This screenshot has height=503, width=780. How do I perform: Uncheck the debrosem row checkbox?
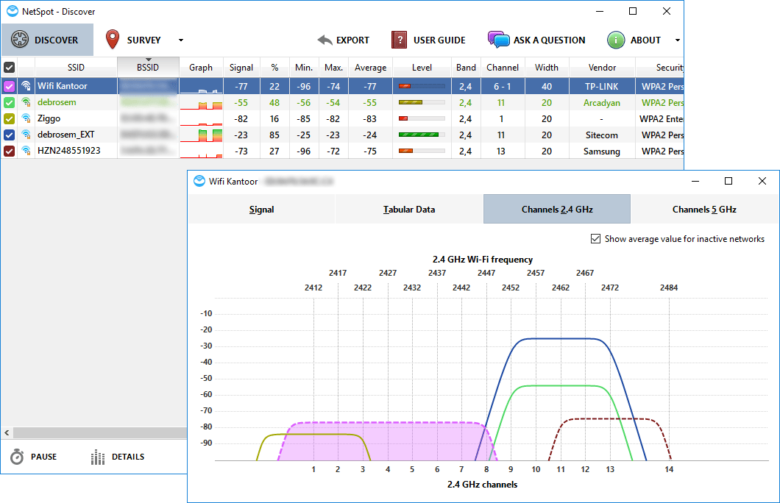10,102
